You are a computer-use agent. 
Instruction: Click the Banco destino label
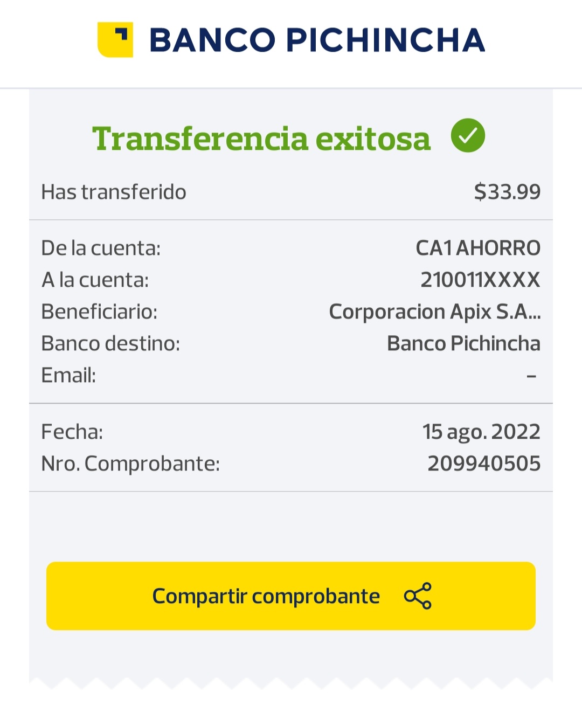[x=110, y=343]
